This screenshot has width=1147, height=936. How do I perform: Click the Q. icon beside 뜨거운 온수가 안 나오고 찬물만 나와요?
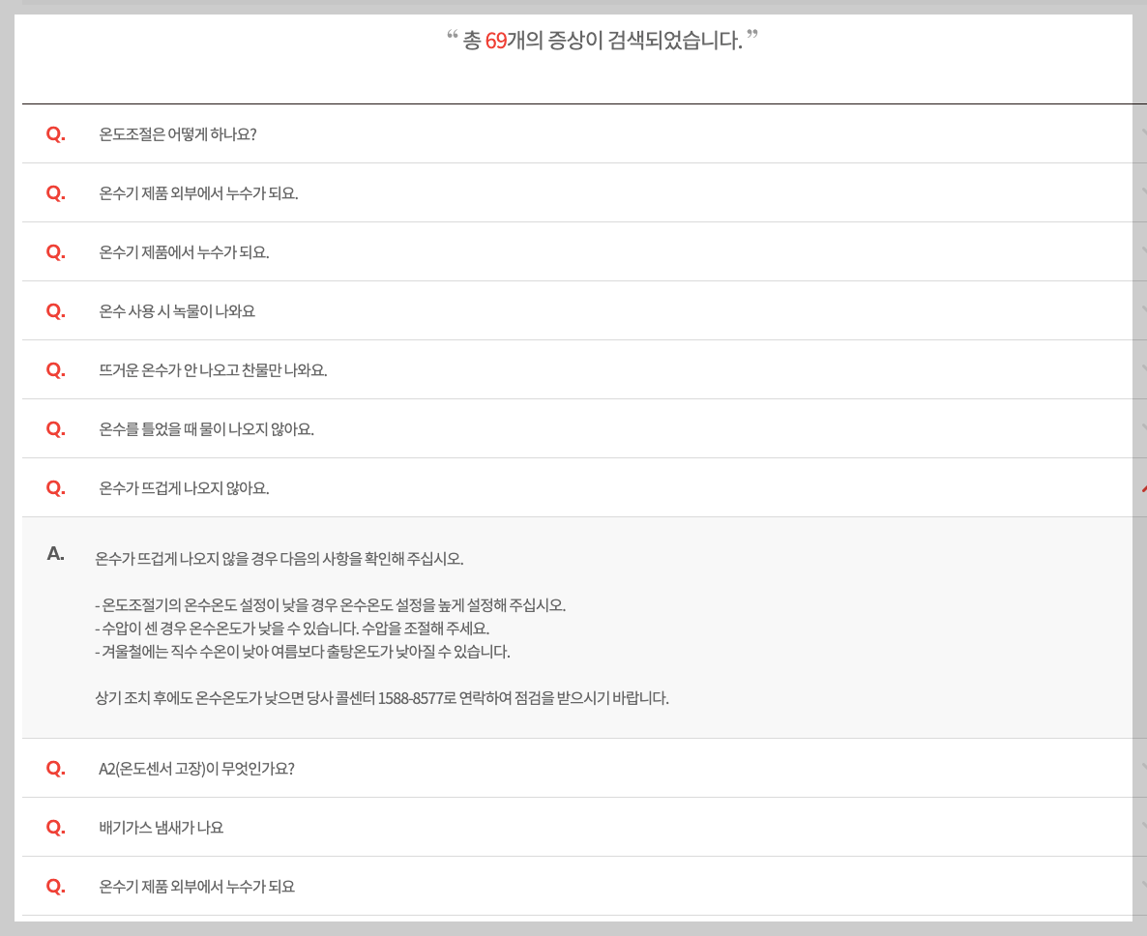tap(55, 369)
